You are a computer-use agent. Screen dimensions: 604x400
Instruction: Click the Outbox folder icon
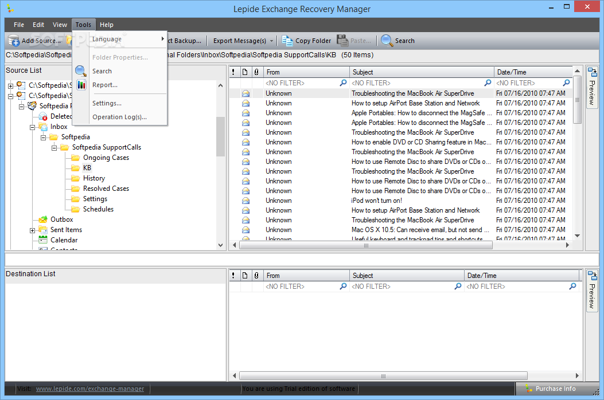pos(43,219)
